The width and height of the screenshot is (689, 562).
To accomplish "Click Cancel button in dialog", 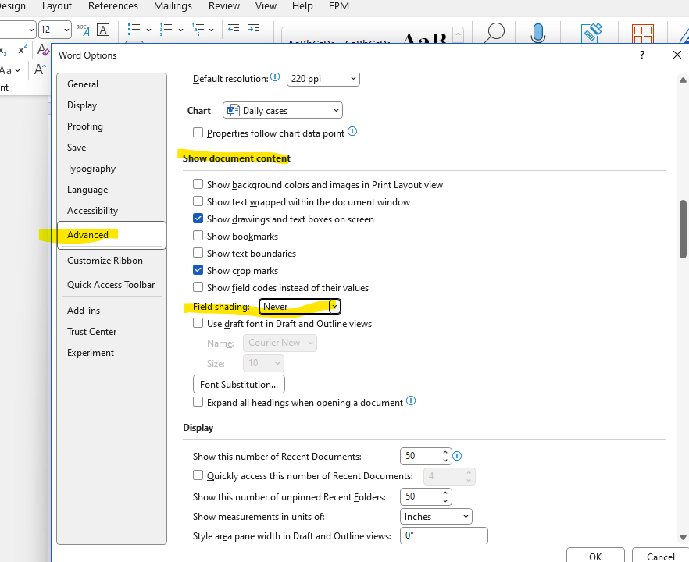I will [660, 556].
